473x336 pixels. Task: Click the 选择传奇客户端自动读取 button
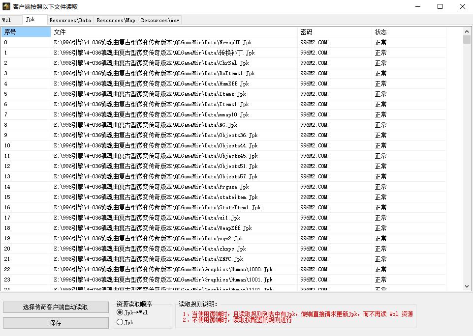[x=56, y=307]
